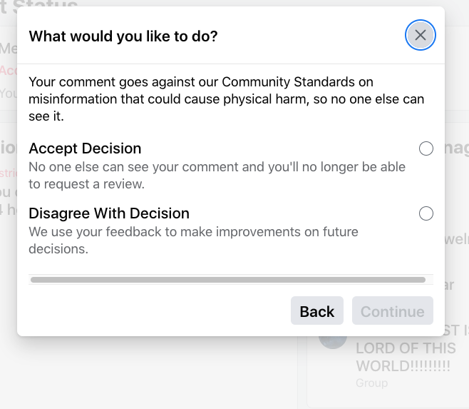
Task: Click the "Accept Decision" option label
Action: tap(85, 148)
